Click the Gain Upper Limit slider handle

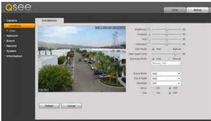click(175, 54)
